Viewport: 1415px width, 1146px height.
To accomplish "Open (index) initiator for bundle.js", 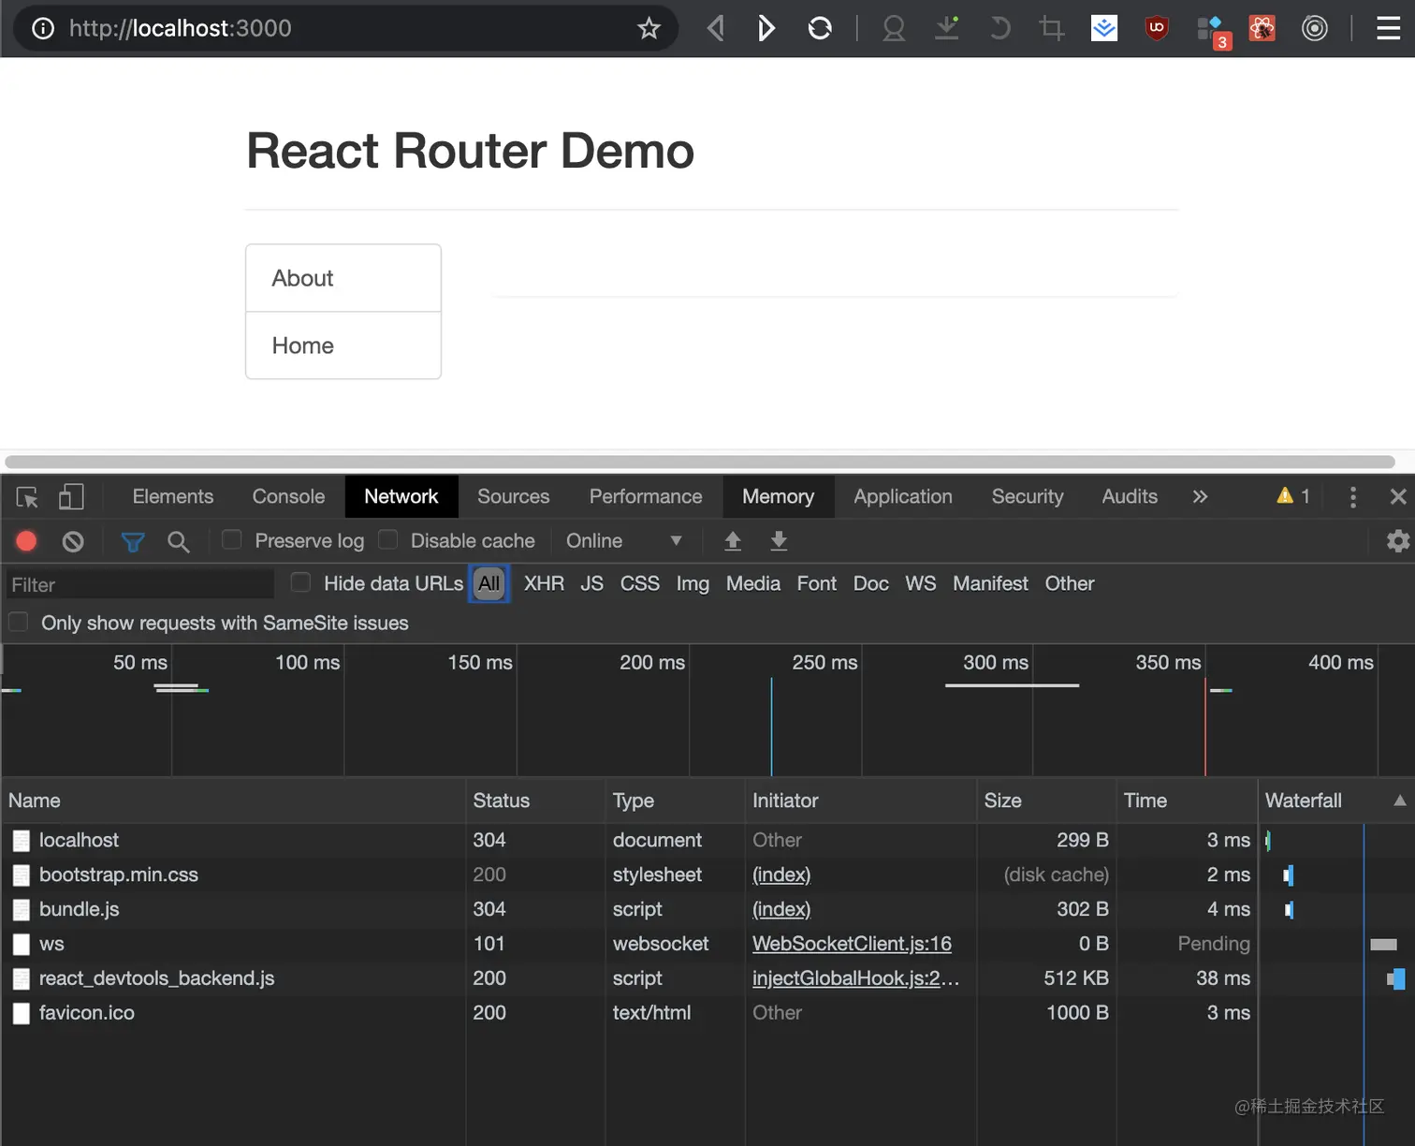I will tap(781, 909).
